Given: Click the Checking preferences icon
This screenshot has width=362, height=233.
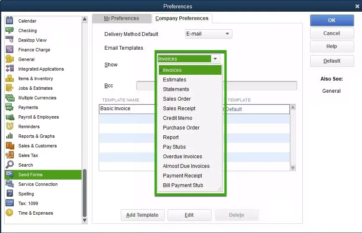Looking at the screenshot, I should (x=10, y=30).
